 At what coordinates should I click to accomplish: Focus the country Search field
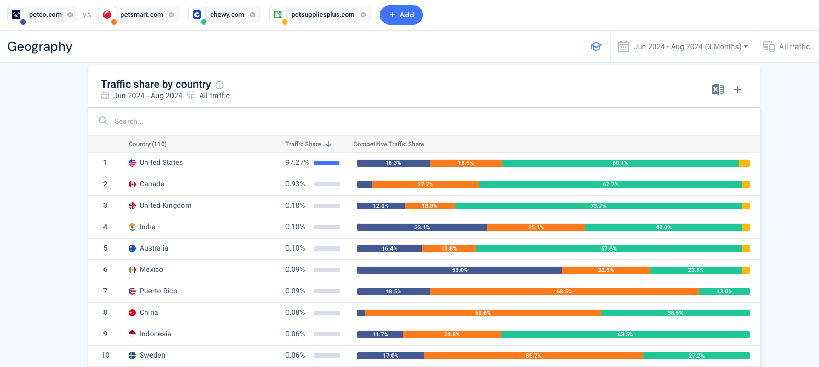424,121
